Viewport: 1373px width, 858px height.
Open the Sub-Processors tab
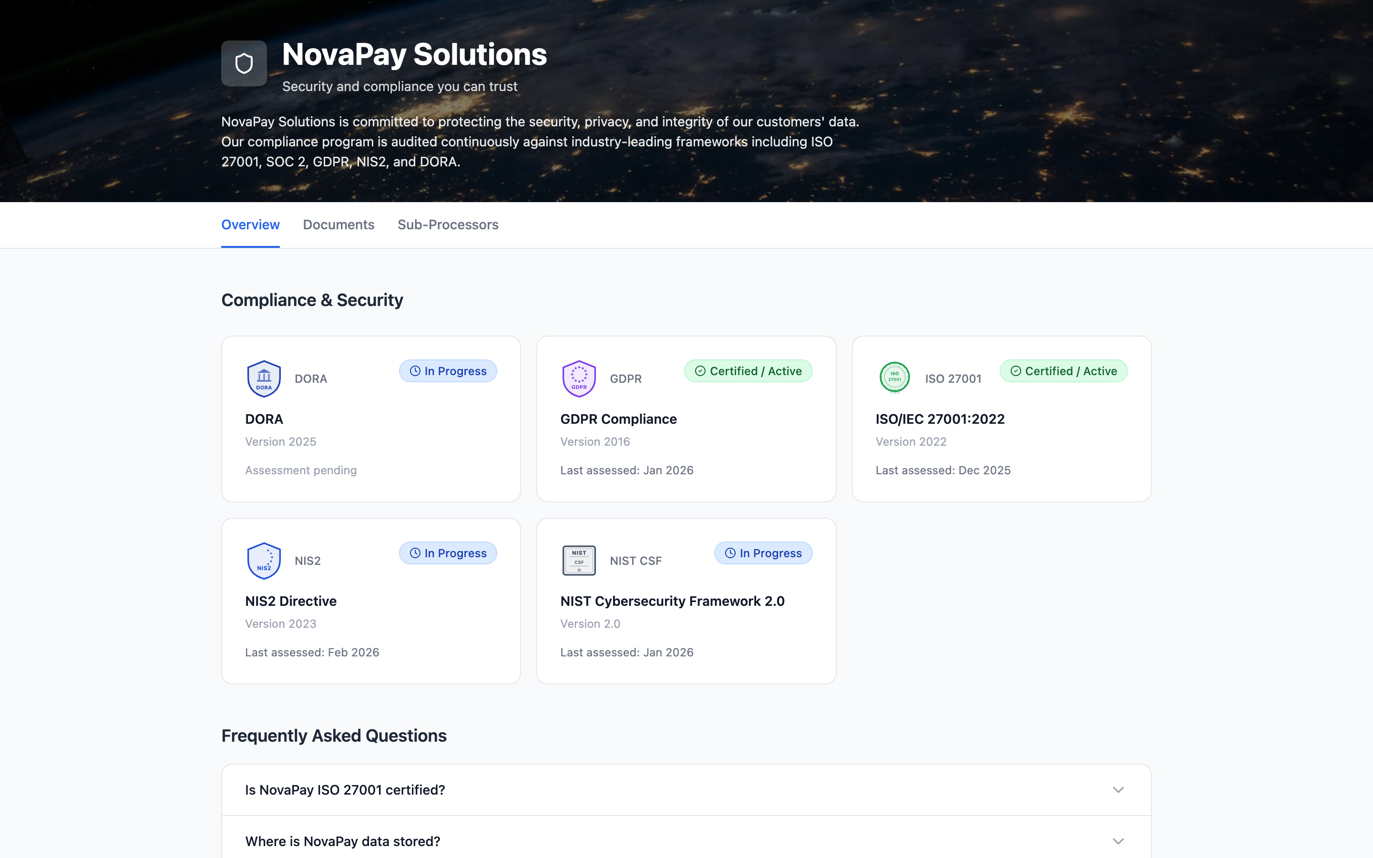point(448,225)
